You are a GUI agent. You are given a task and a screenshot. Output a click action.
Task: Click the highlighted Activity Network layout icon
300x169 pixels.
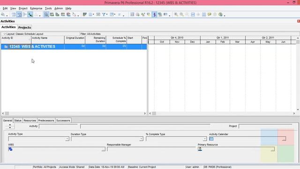(19, 15)
